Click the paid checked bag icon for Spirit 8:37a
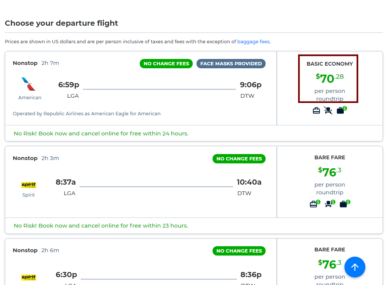 pyautogui.click(x=345, y=204)
